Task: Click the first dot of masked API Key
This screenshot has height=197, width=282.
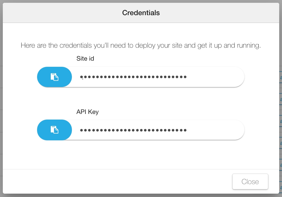Action: tap(81, 130)
